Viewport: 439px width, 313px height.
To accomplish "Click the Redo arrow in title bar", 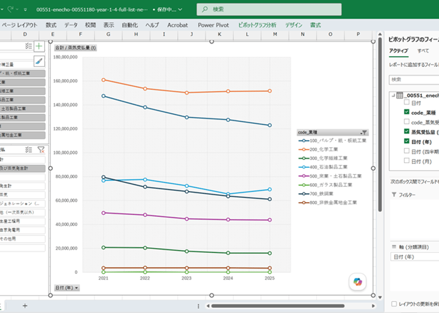I will [x=10, y=9].
